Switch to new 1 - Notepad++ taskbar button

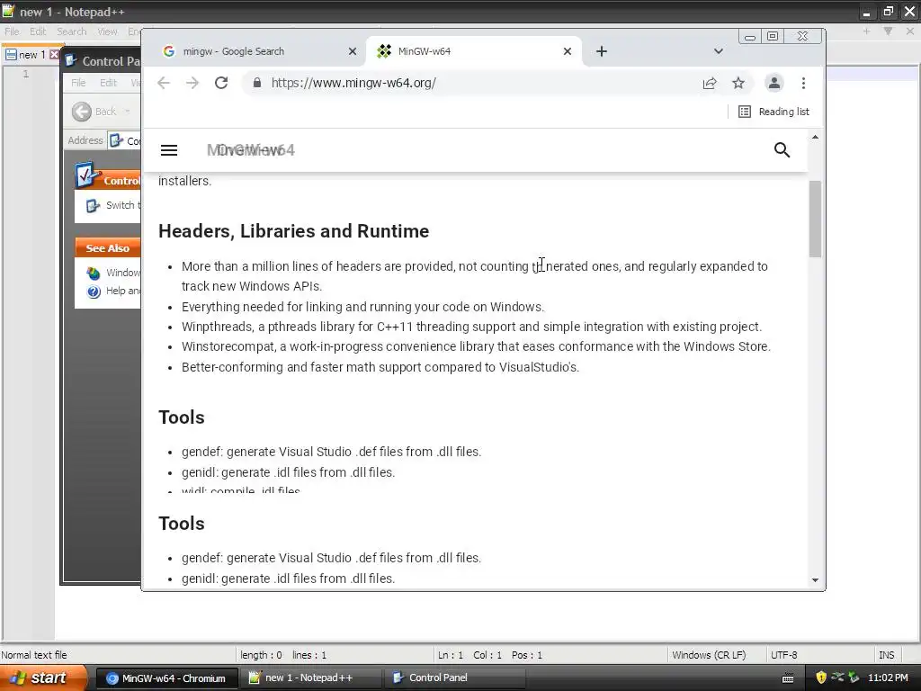tap(310, 678)
